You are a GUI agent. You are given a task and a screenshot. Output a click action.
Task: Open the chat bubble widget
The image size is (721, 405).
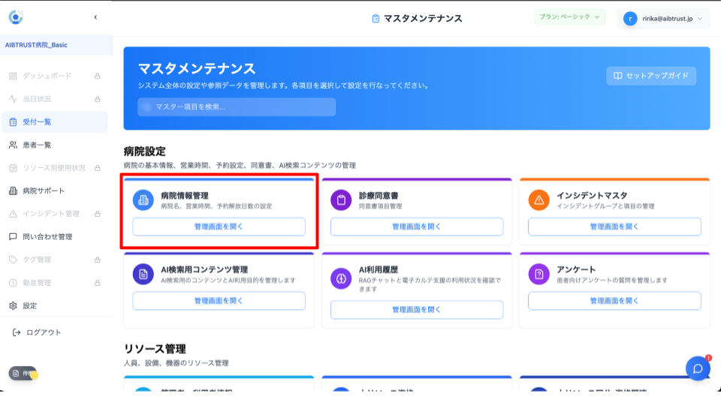pos(697,368)
